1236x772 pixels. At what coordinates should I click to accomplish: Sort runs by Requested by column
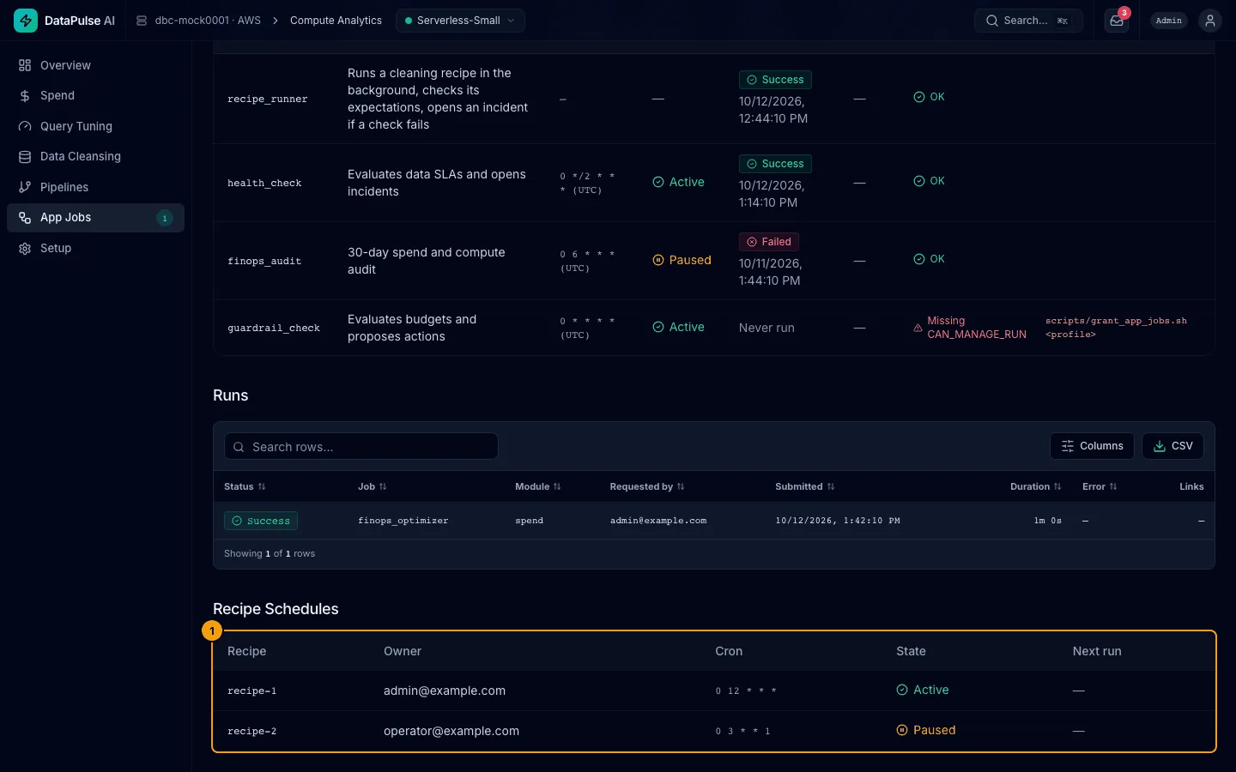click(647, 486)
